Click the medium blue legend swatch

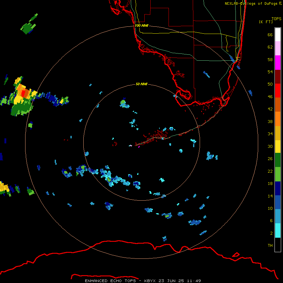[278, 202]
